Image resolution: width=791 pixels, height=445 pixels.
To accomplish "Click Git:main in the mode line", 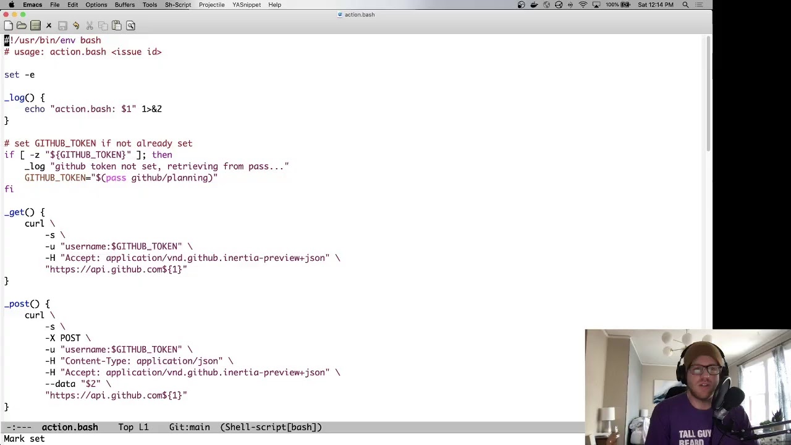I will (190, 427).
